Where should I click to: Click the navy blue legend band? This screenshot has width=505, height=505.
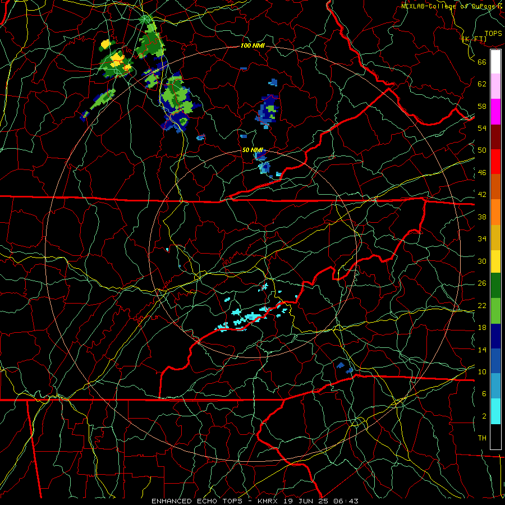495,336
